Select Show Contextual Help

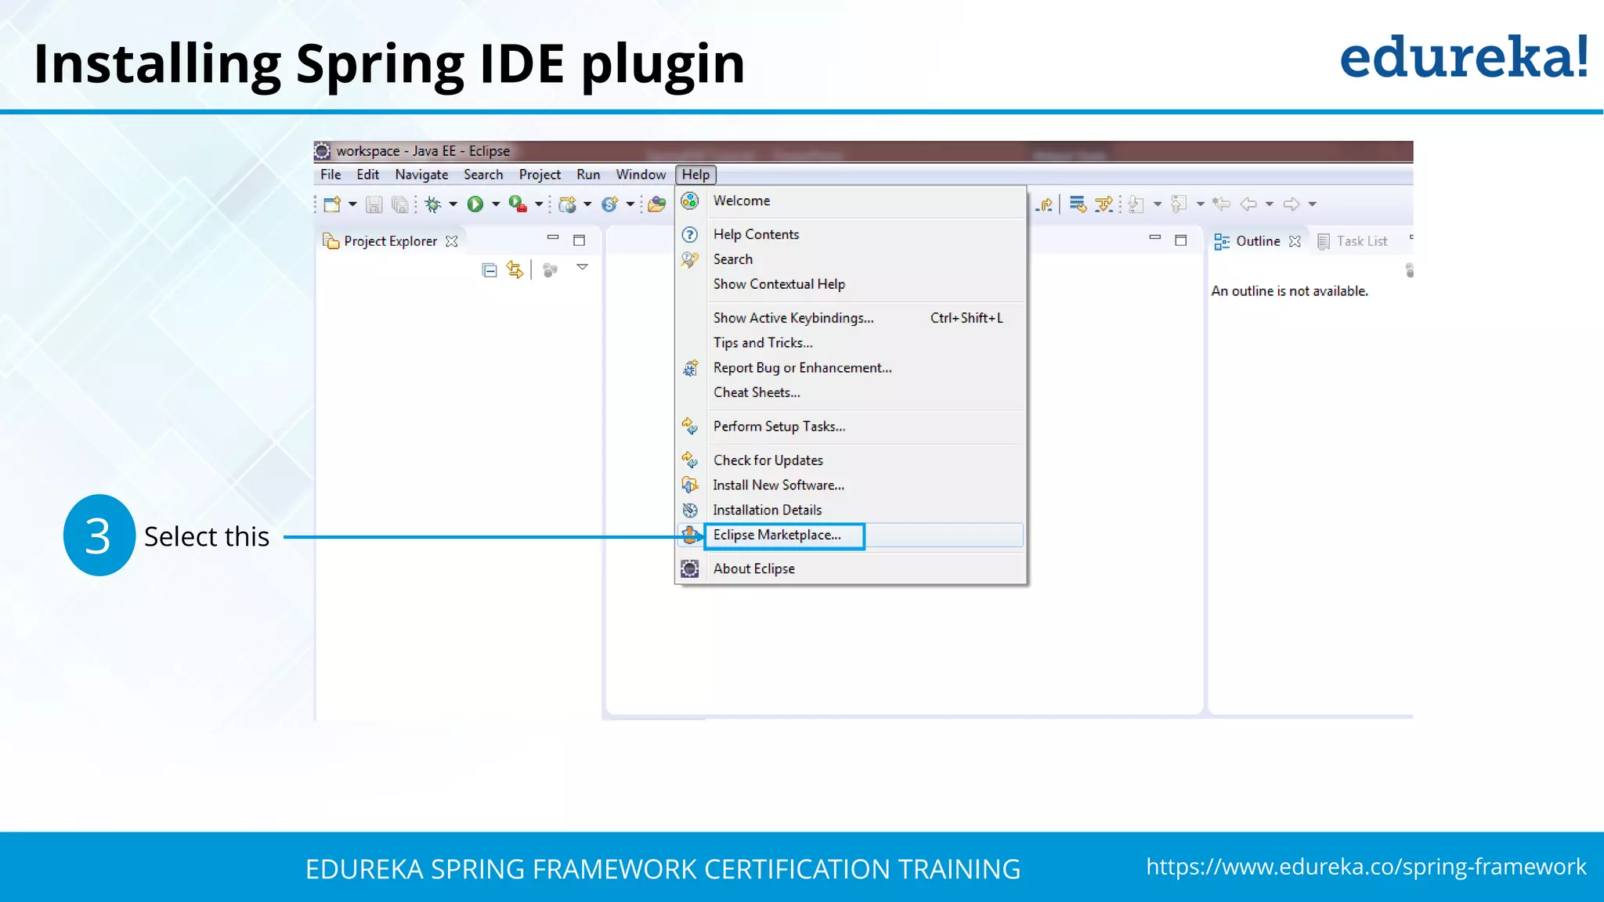pos(851,284)
